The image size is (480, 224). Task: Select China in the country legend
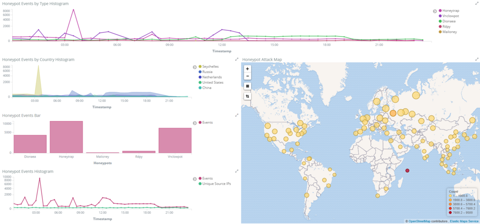205,88
